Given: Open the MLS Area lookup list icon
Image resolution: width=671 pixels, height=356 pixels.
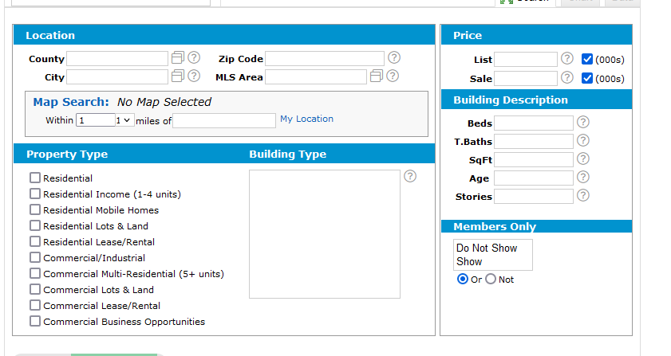Looking at the screenshot, I should (376, 76).
